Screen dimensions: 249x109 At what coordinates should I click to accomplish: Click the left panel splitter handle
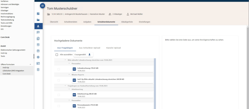tap(34, 56)
